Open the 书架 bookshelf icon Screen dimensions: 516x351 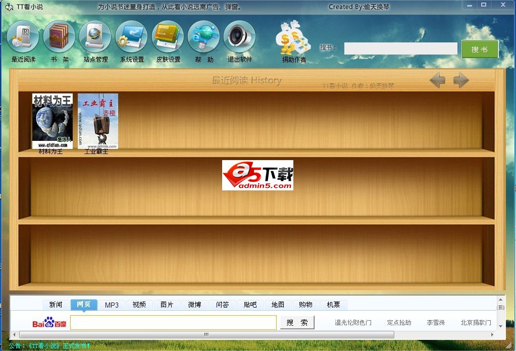[x=59, y=36]
